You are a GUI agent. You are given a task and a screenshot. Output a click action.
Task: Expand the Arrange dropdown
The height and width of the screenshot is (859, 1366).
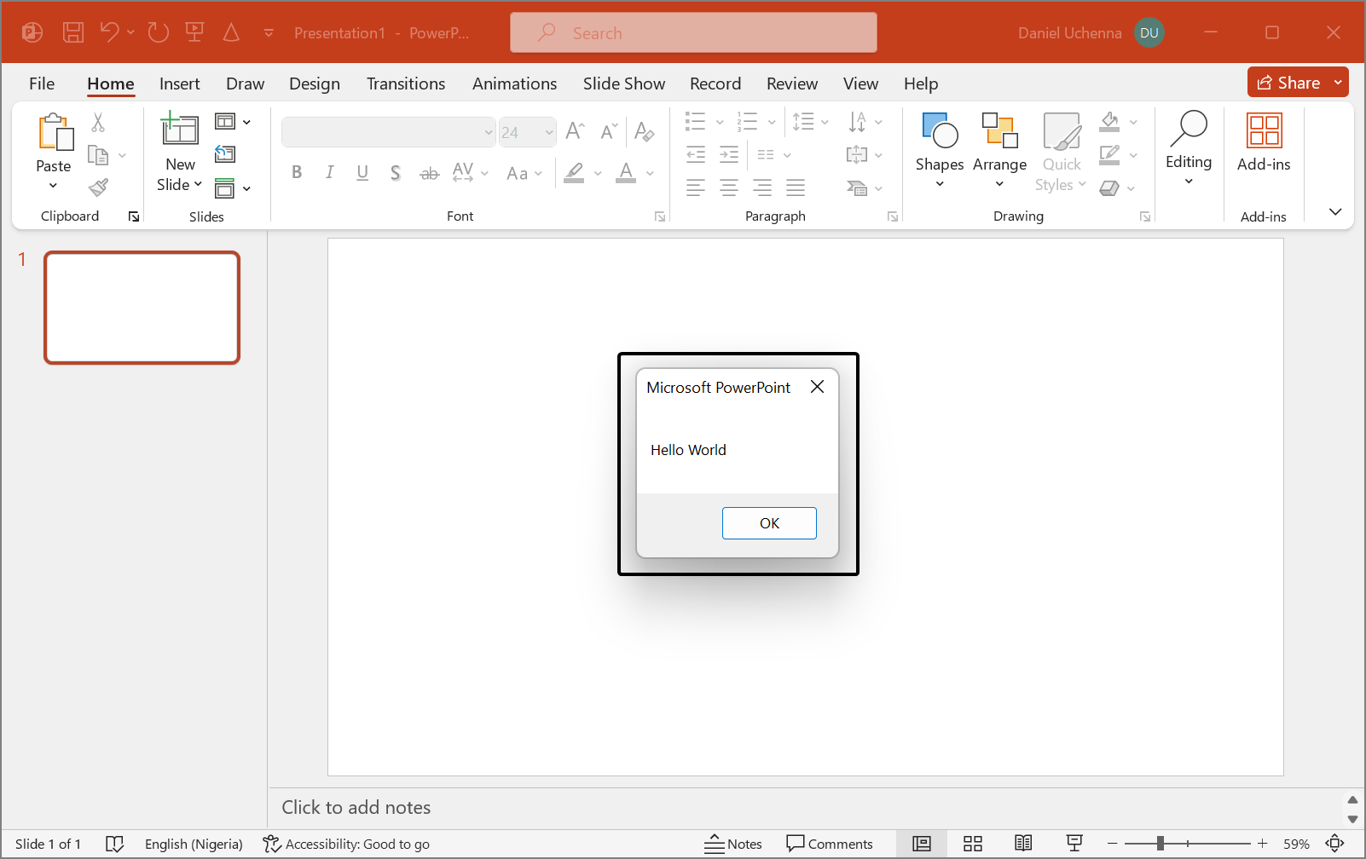(999, 150)
